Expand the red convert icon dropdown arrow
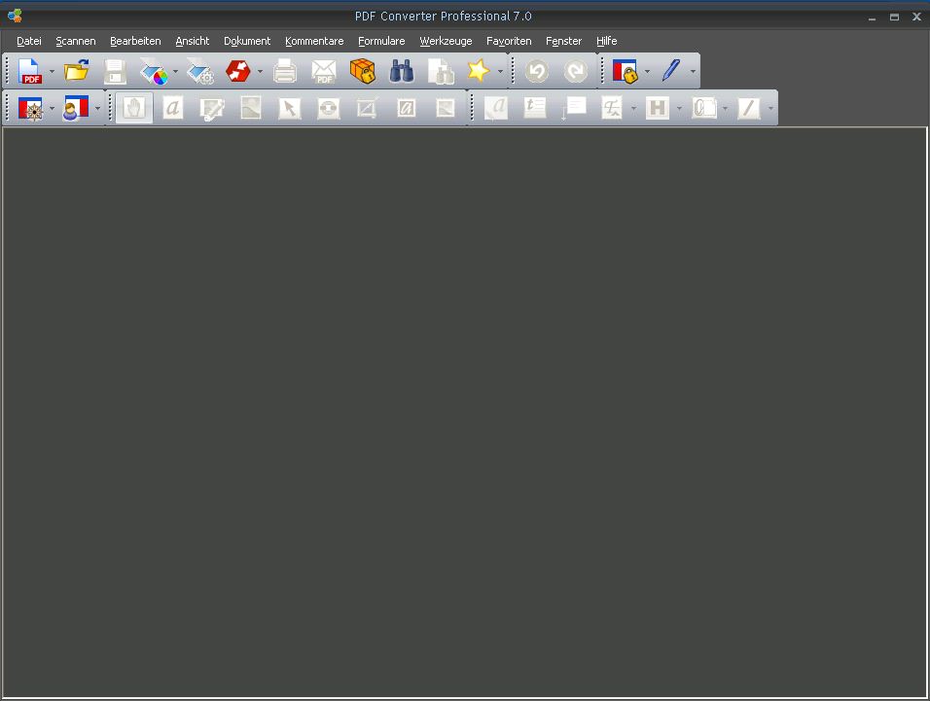 coord(260,72)
